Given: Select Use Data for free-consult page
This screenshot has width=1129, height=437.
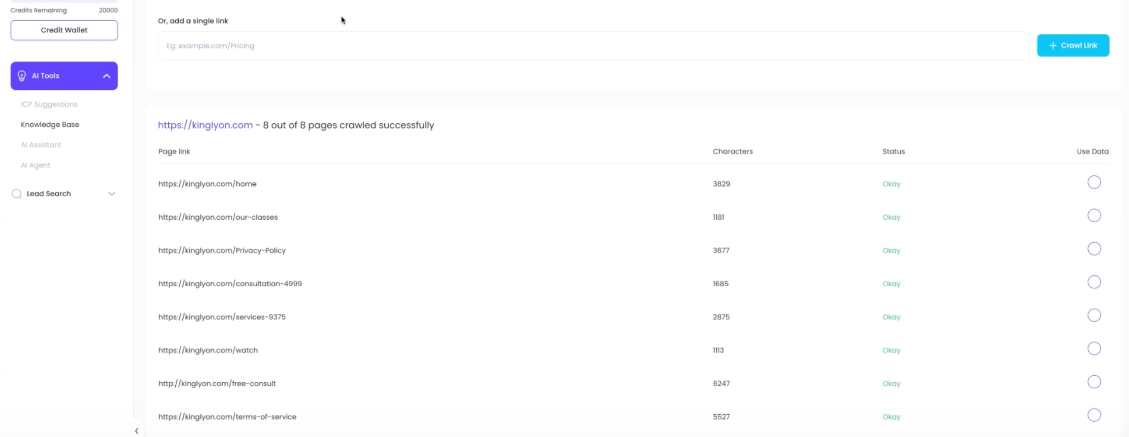Looking at the screenshot, I should point(1094,382).
